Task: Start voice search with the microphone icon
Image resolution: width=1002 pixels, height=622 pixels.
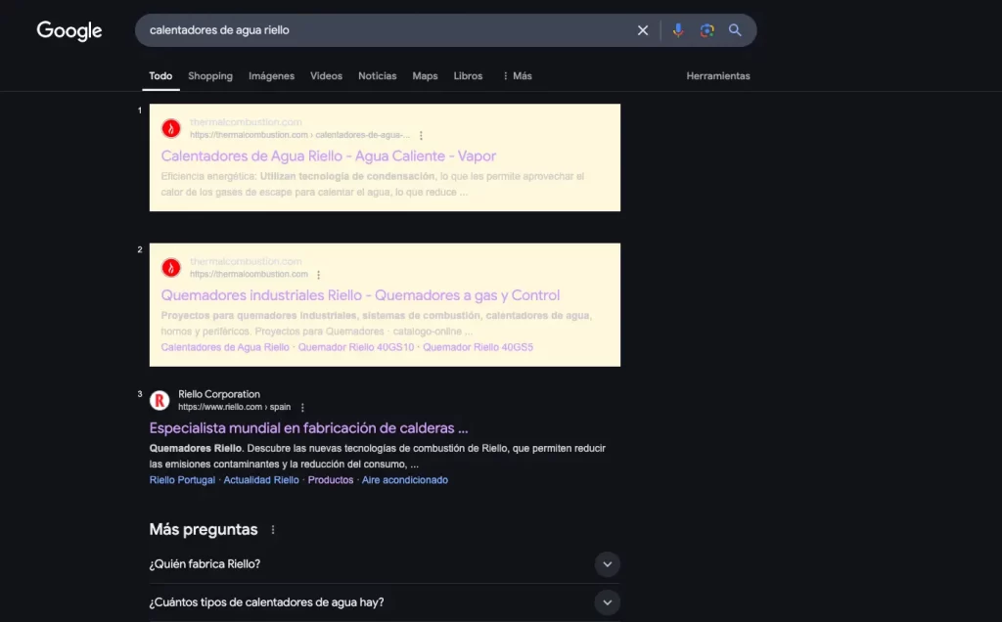Action: [678, 30]
